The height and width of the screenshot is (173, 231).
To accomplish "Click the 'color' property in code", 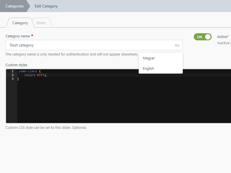I will [29, 75].
